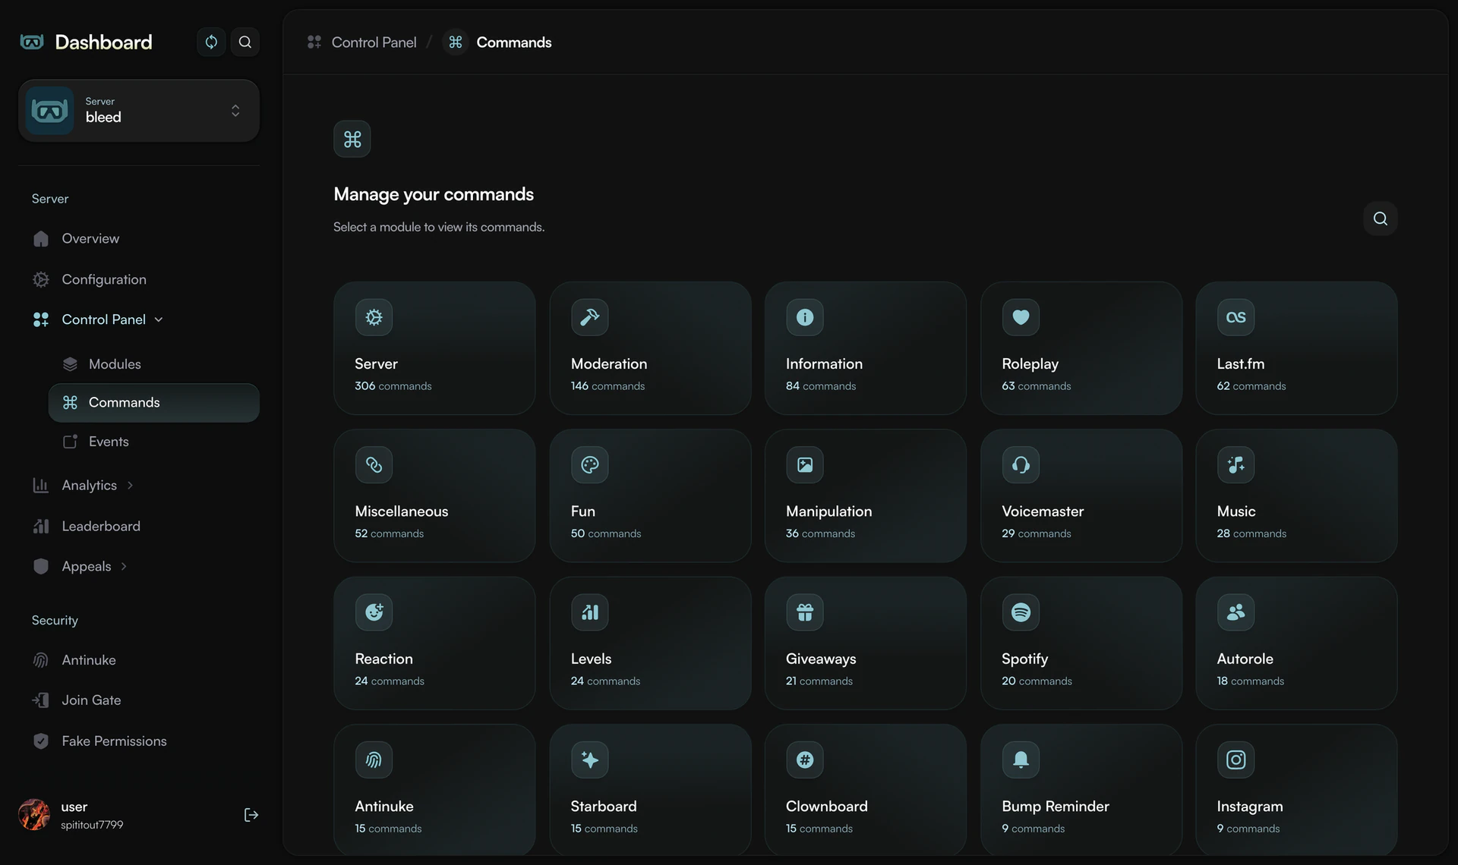The height and width of the screenshot is (865, 1458).
Task: Open Fake Permissions page
Action: tap(99, 741)
